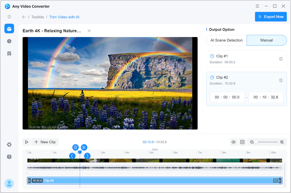Click the trash icon on Clip #2 bar

click(276, 181)
